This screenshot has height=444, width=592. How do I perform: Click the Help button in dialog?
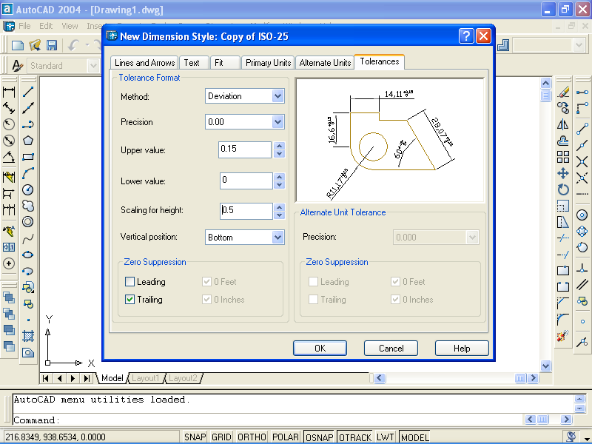(x=462, y=348)
